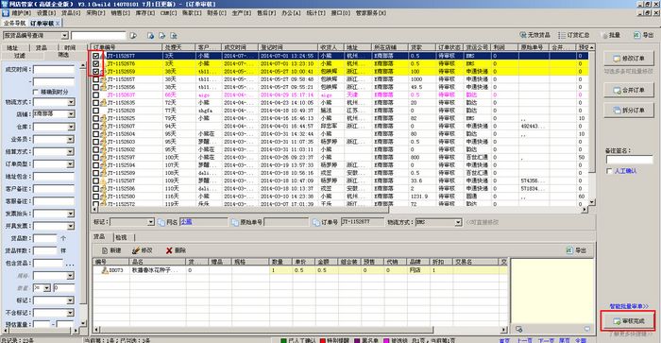The image size is (661, 343).
Task: Select the 货品 filter tab in left panel
Action: (41, 47)
